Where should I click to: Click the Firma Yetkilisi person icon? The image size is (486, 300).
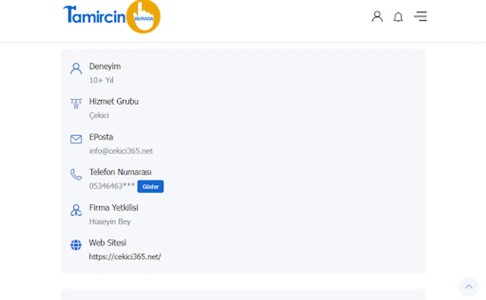tap(76, 210)
